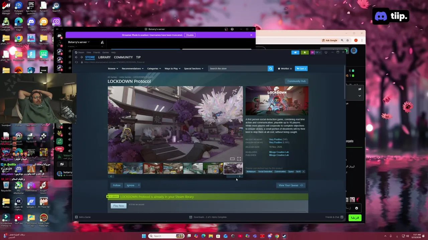Open the TIP profile tab
Viewport: 428px width, 240px height.
[x=138, y=57]
